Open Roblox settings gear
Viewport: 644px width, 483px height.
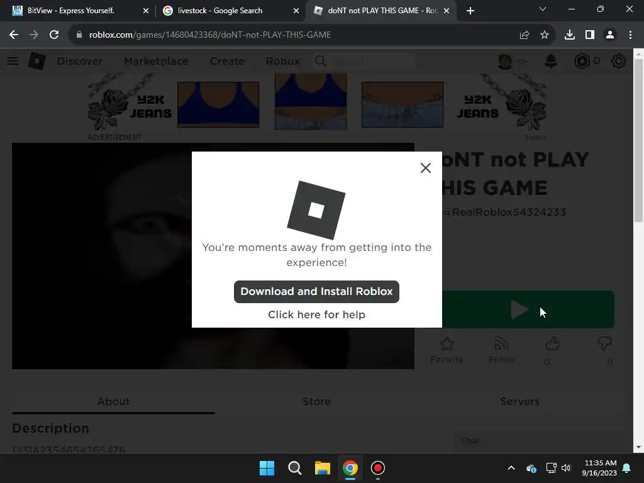pyautogui.click(x=619, y=61)
